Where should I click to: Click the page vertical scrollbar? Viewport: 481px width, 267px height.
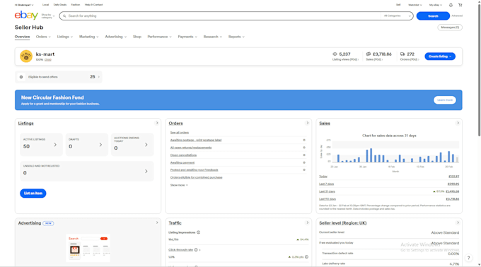[479, 71]
